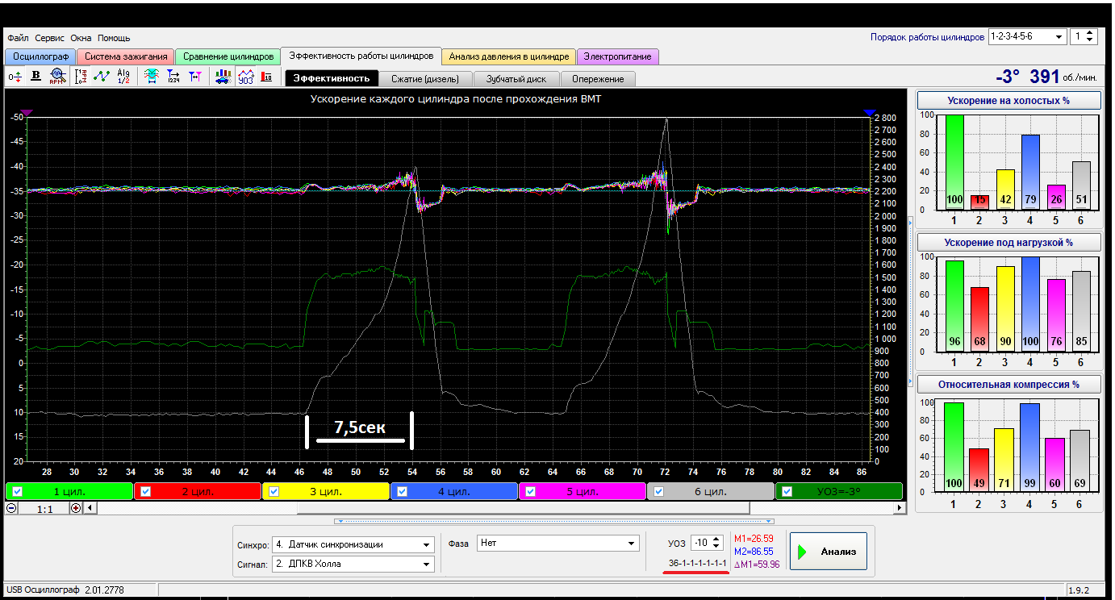Click the blue marker 1234 icon
The height and width of the screenshot is (600, 1115).
pos(173,77)
